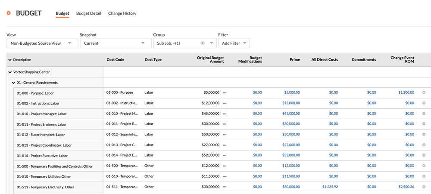Open the $5,000.00 Prime value link
Viewport: 431px width, 194px height.
pyautogui.click(x=292, y=92)
